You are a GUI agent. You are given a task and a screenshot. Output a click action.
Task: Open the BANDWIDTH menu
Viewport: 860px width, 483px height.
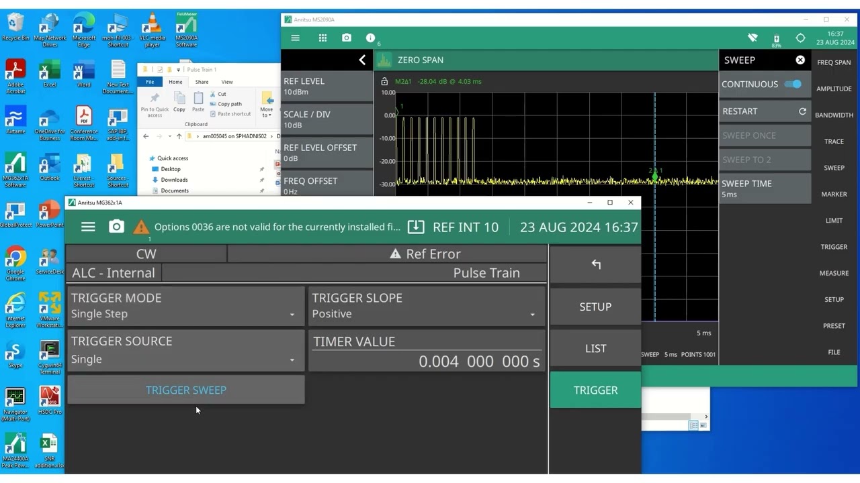(834, 115)
